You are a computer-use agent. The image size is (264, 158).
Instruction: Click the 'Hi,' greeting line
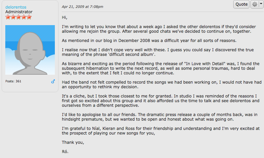coord(65,18)
